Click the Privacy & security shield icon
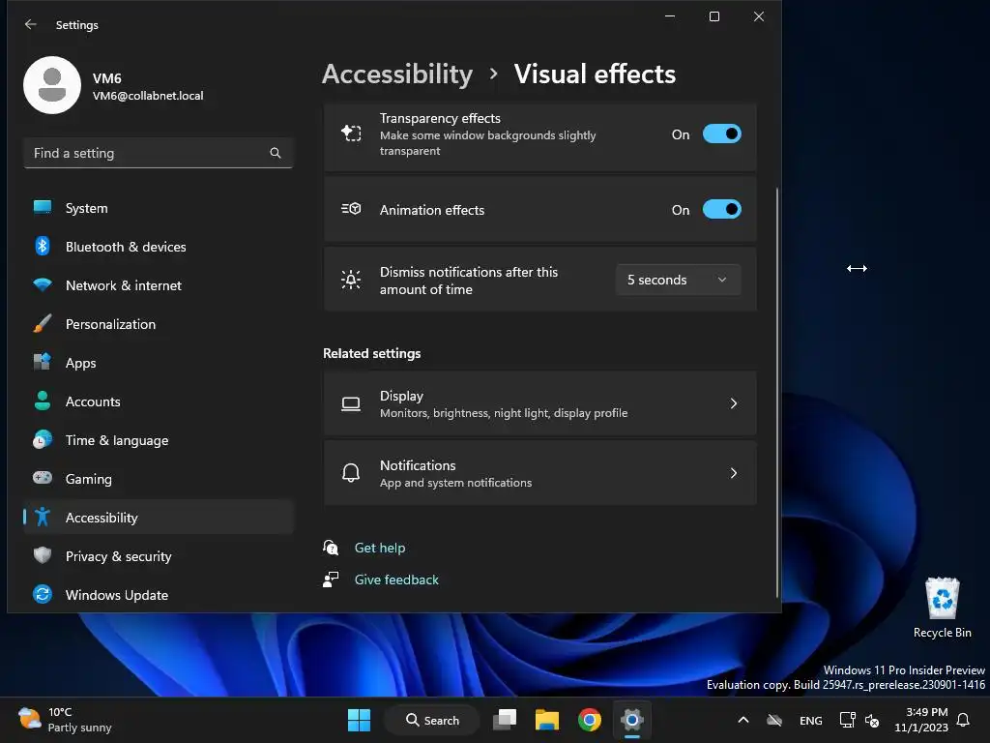This screenshot has height=743, width=990. point(43,555)
